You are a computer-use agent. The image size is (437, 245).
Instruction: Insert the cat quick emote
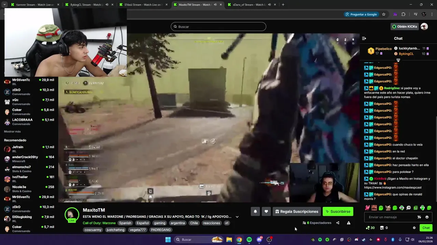tap(388, 208)
